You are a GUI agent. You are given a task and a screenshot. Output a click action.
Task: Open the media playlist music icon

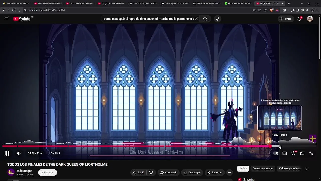[x=292, y=10]
